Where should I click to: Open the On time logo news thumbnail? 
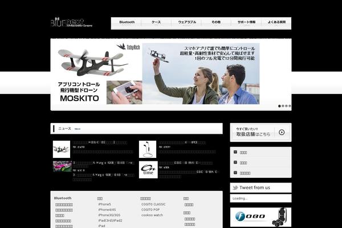(x=148, y=170)
